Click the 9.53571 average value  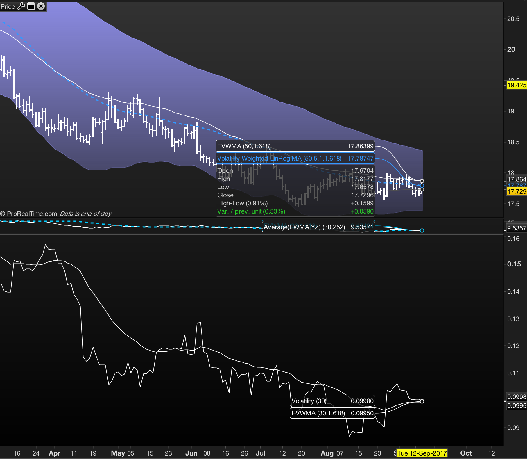(x=362, y=227)
